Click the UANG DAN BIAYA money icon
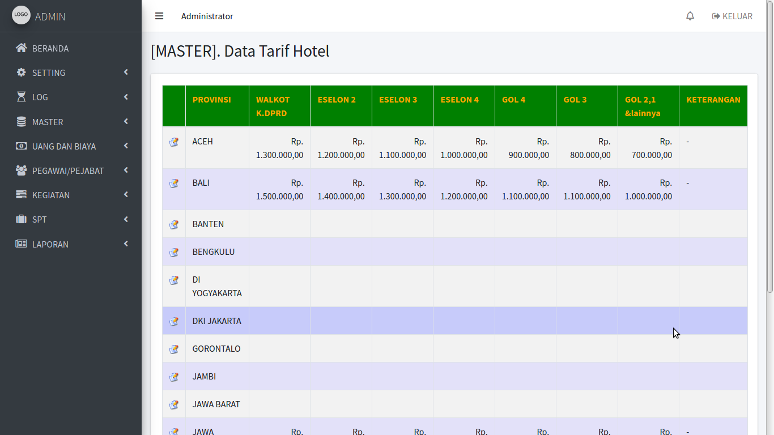 [22, 146]
